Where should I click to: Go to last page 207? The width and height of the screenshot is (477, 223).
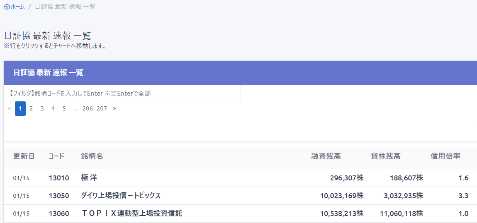[x=102, y=109]
